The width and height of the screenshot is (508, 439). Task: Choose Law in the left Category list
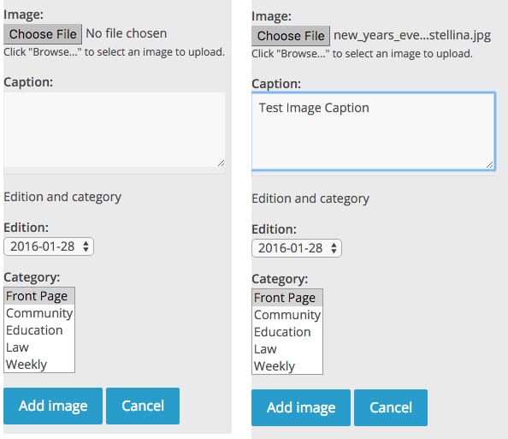[39, 347]
